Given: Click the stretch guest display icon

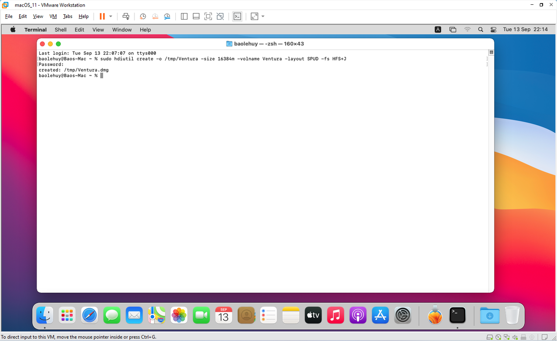Looking at the screenshot, I should click(255, 17).
